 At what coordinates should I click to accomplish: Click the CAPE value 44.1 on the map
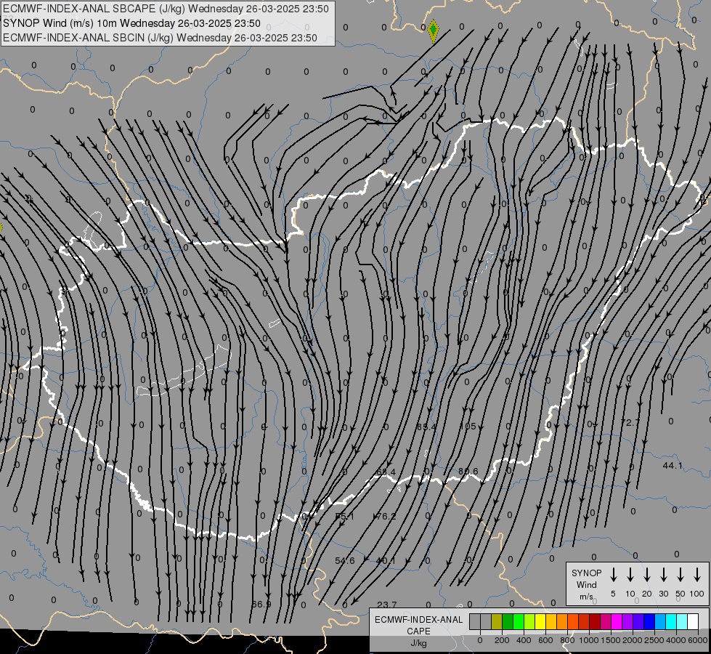(x=673, y=466)
